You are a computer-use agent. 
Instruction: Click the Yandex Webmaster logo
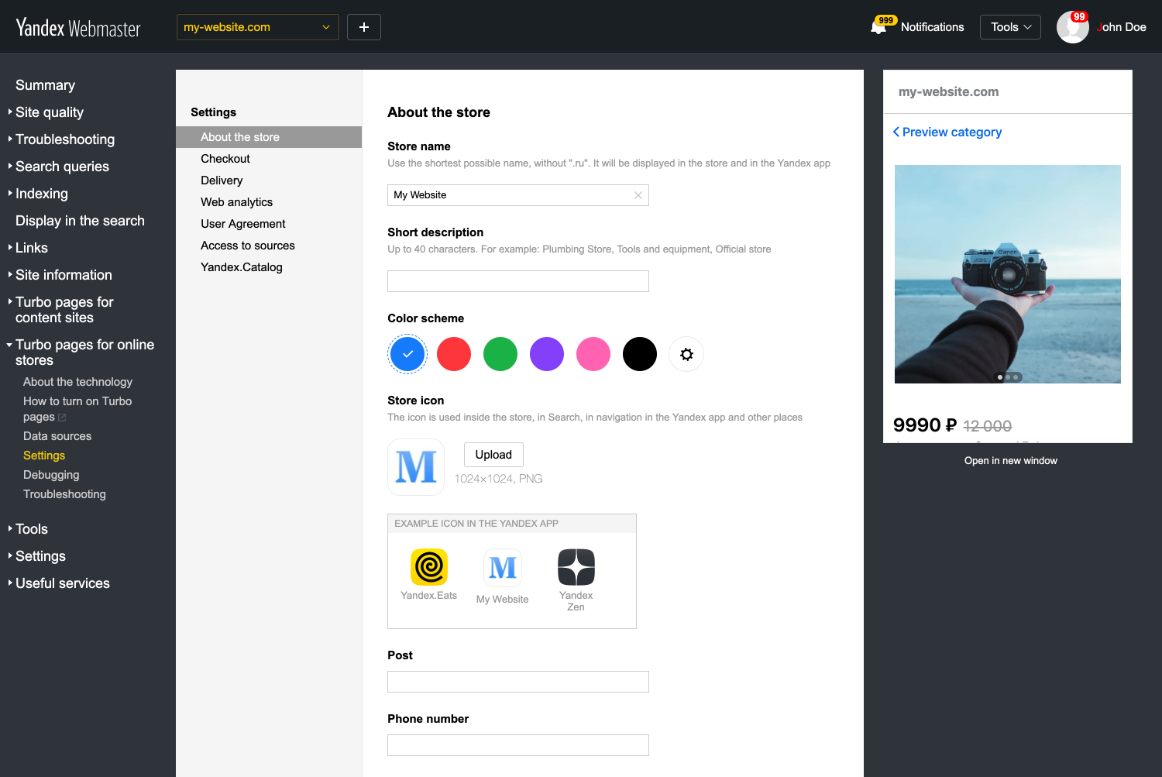pos(78,28)
